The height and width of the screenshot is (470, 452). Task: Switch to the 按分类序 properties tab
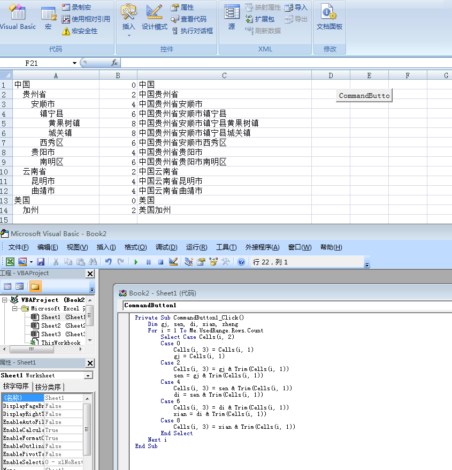[x=48, y=387]
